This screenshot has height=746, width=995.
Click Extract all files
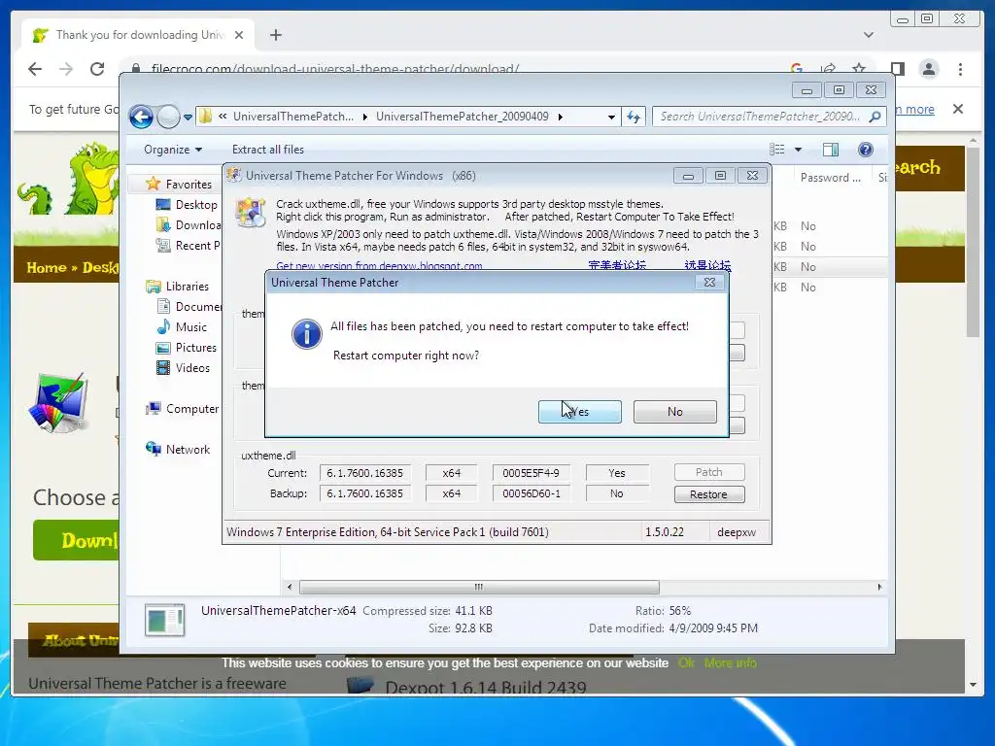[x=268, y=150]
